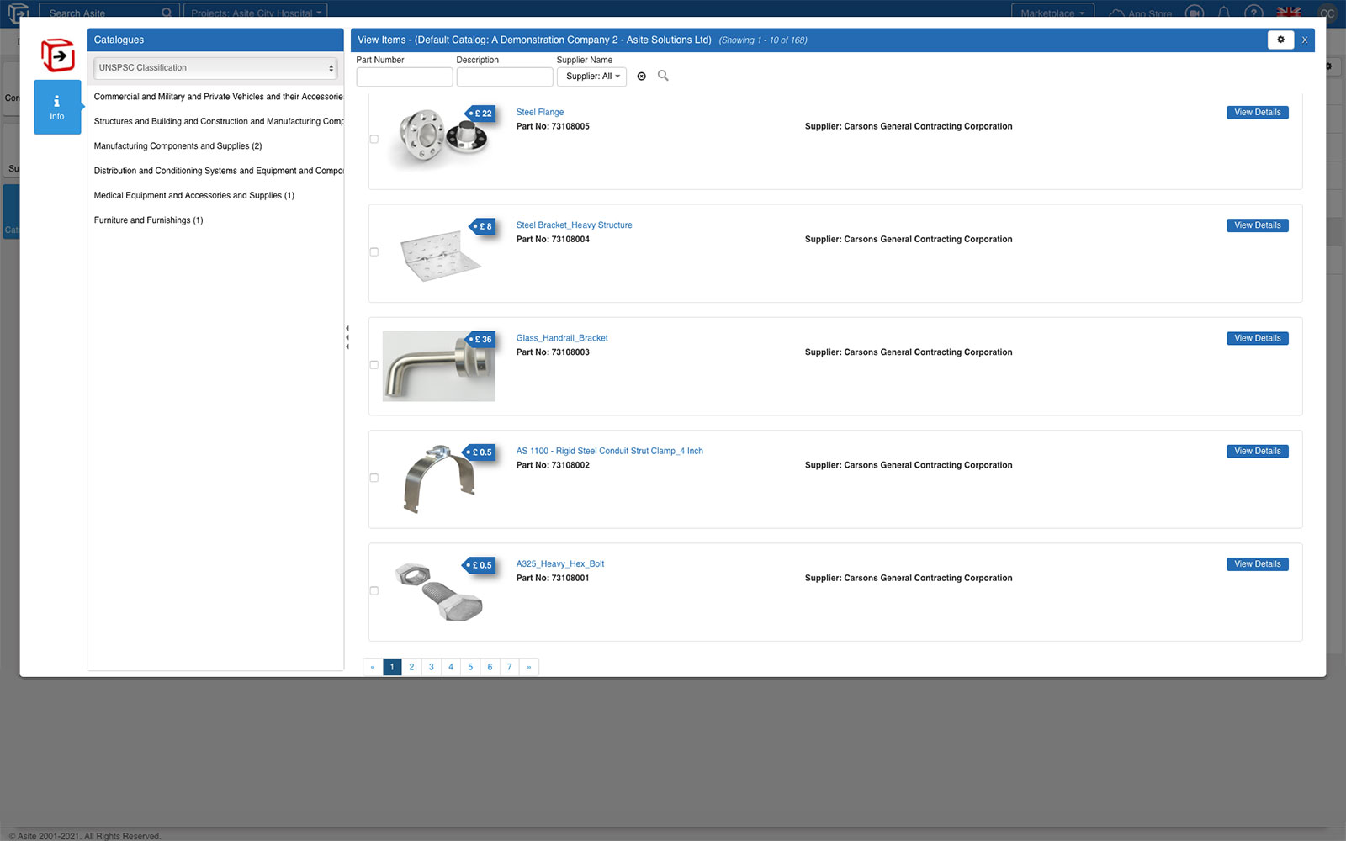View Details for Glass_Handrail_Bracket
Image resolution: width=1346 pixels, height=841 pixels.
pyautogui.click(x=1258, y=338)
